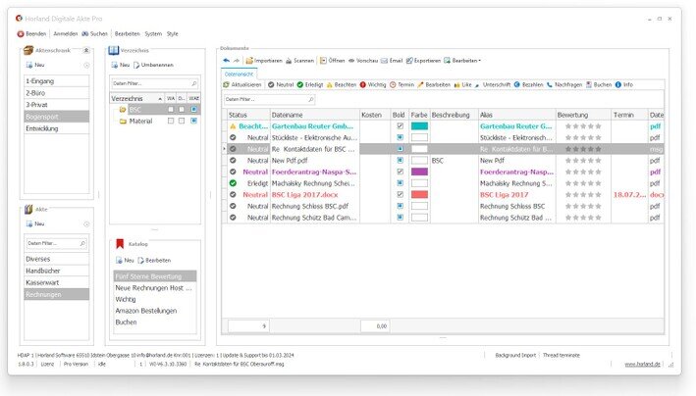Rename the directory with Umbenennen

tap(153, 65)
